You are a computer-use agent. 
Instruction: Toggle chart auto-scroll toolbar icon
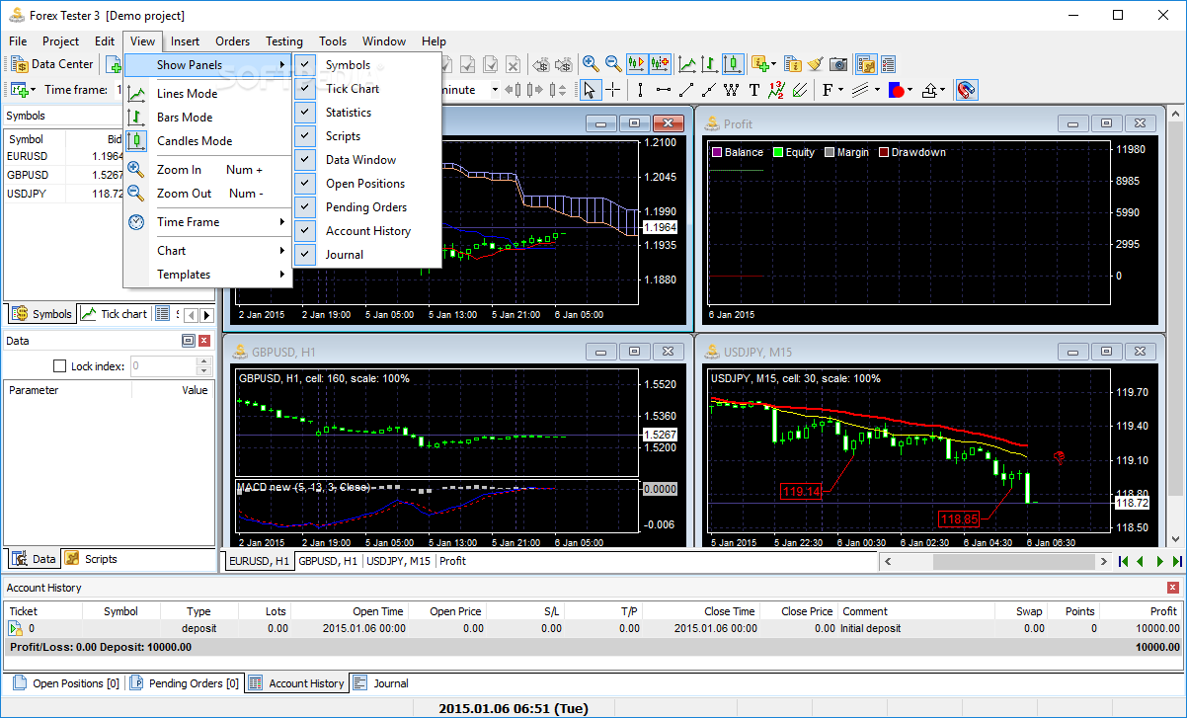tap(637, 64)
